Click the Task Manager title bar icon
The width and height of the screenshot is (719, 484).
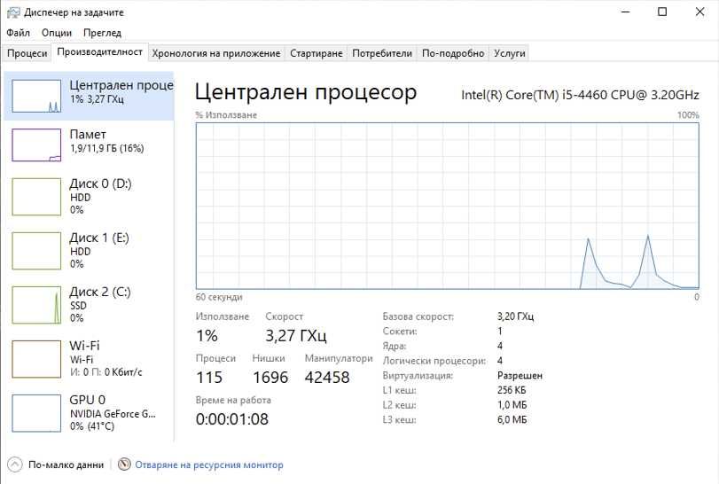tap(13, 12)
